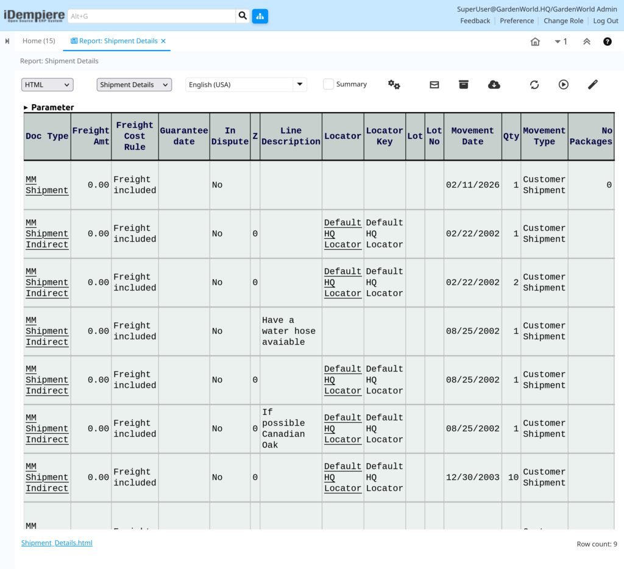Click the Report: Shipment Details breadcrumb title
The width and height of the screenshot is (624, 569).
pyautogui.click(x=59, y=61)
